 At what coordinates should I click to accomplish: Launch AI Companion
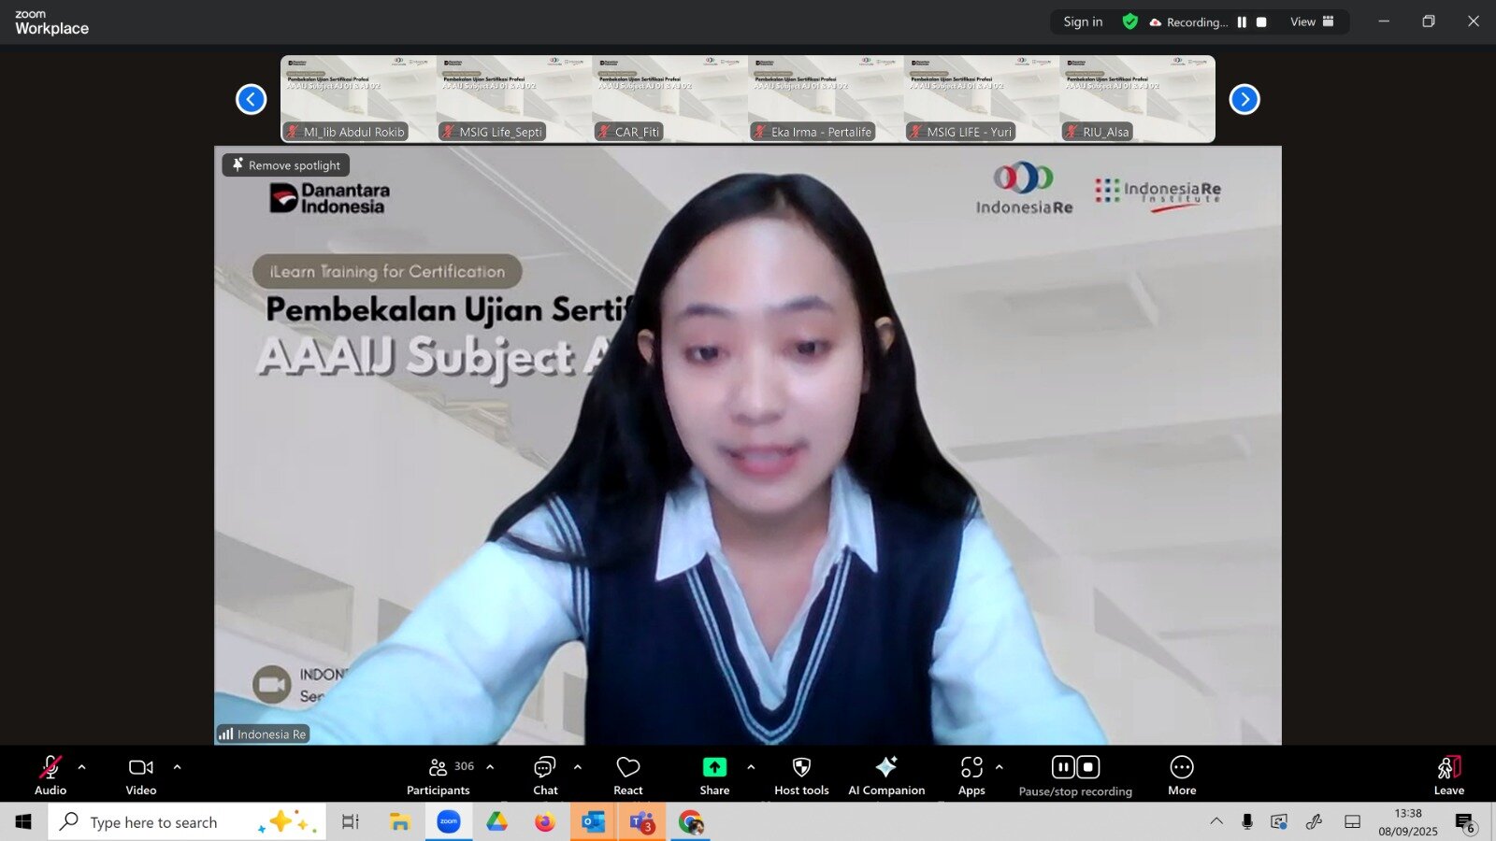[x=886, y=776]
